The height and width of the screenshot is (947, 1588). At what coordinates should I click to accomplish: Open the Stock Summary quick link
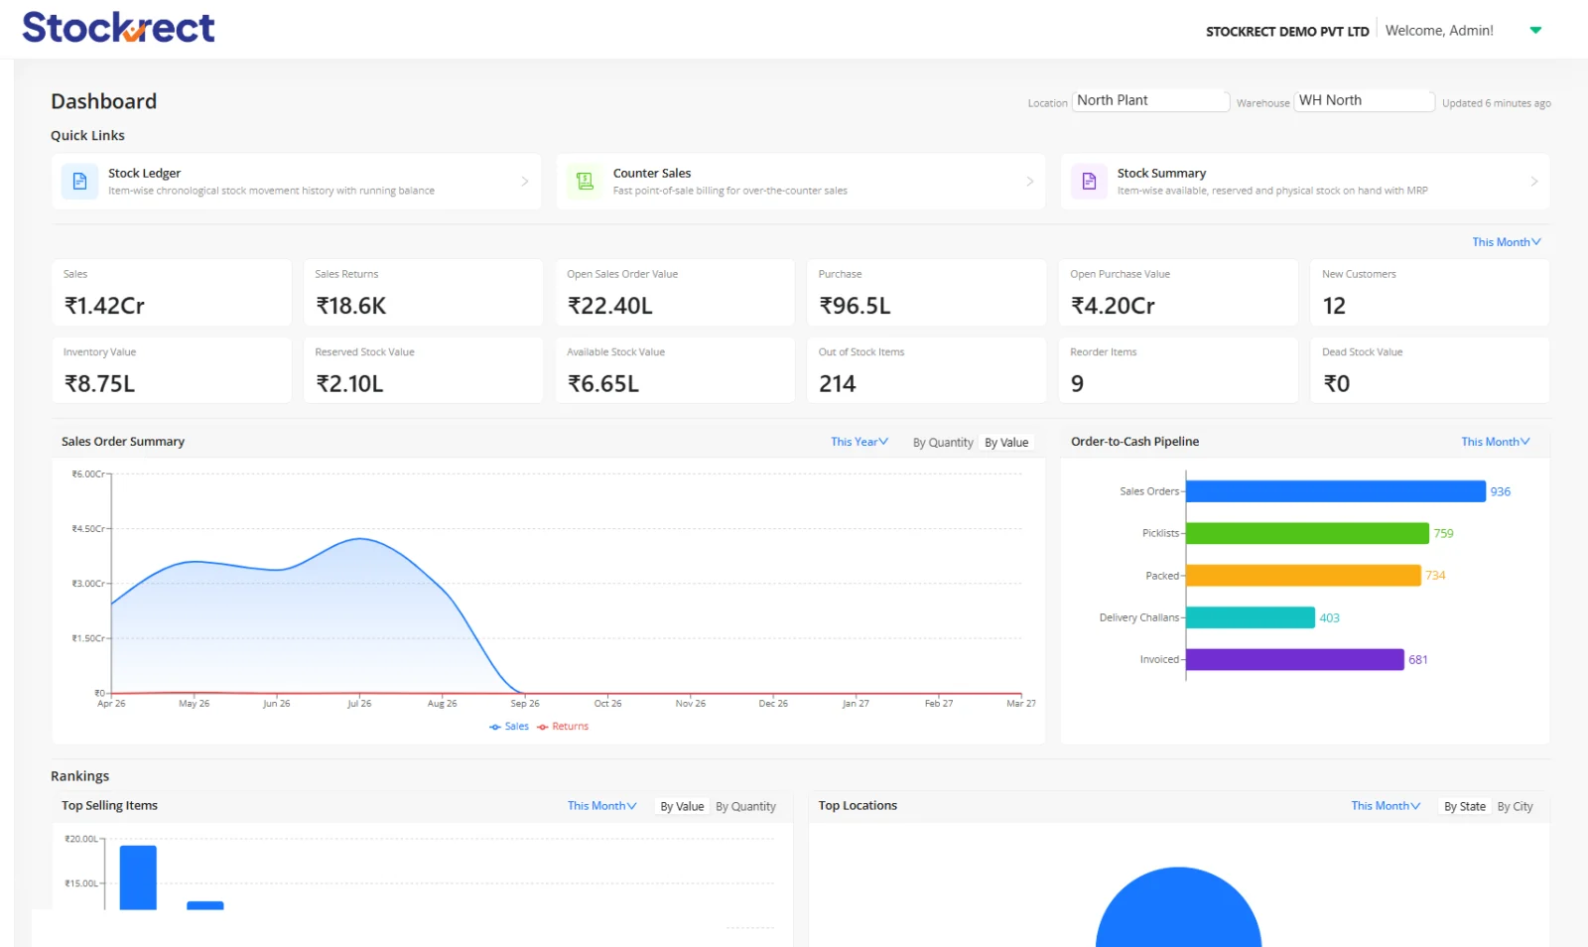[1305, 182]
